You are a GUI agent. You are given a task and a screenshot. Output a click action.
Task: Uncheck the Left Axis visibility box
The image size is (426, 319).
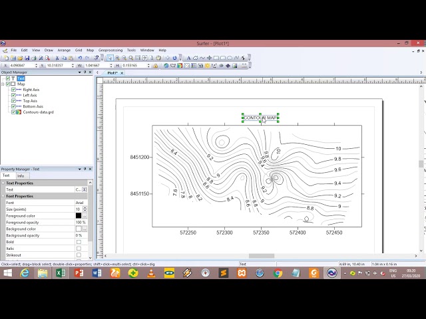(13, 95)
